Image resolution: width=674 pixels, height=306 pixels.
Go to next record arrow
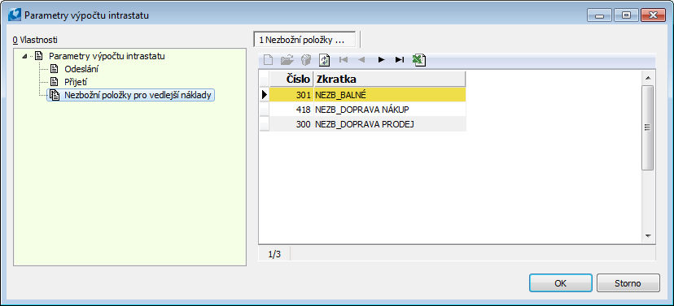coord(381,59)
